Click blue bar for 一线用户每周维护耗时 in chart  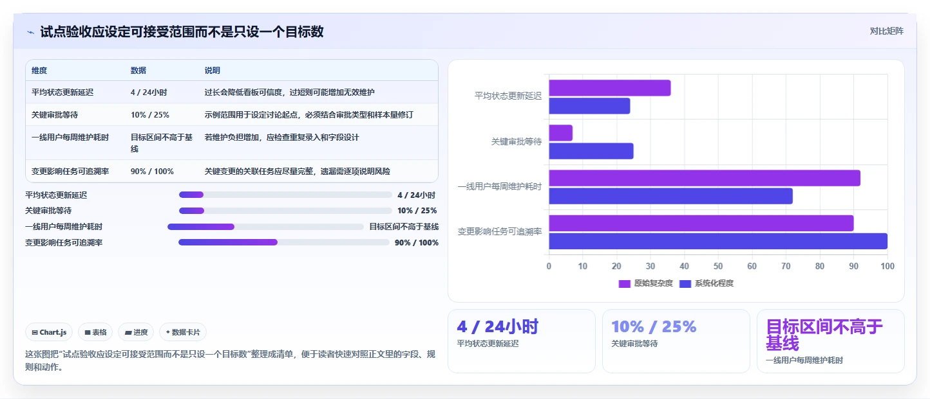point(670,196)
